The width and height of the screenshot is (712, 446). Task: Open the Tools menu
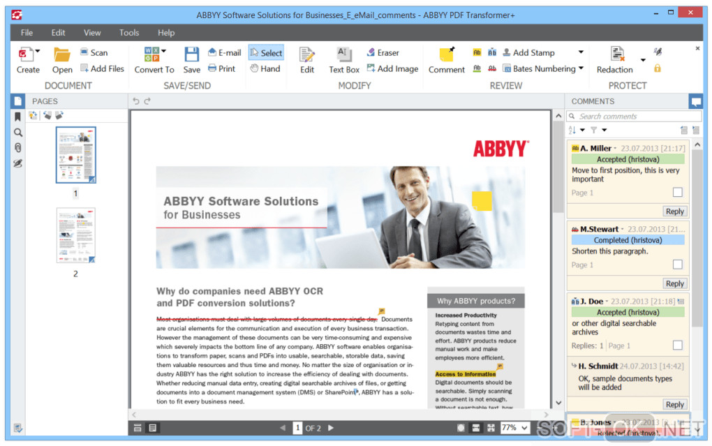pyautogui.click(x=129, y=33)
